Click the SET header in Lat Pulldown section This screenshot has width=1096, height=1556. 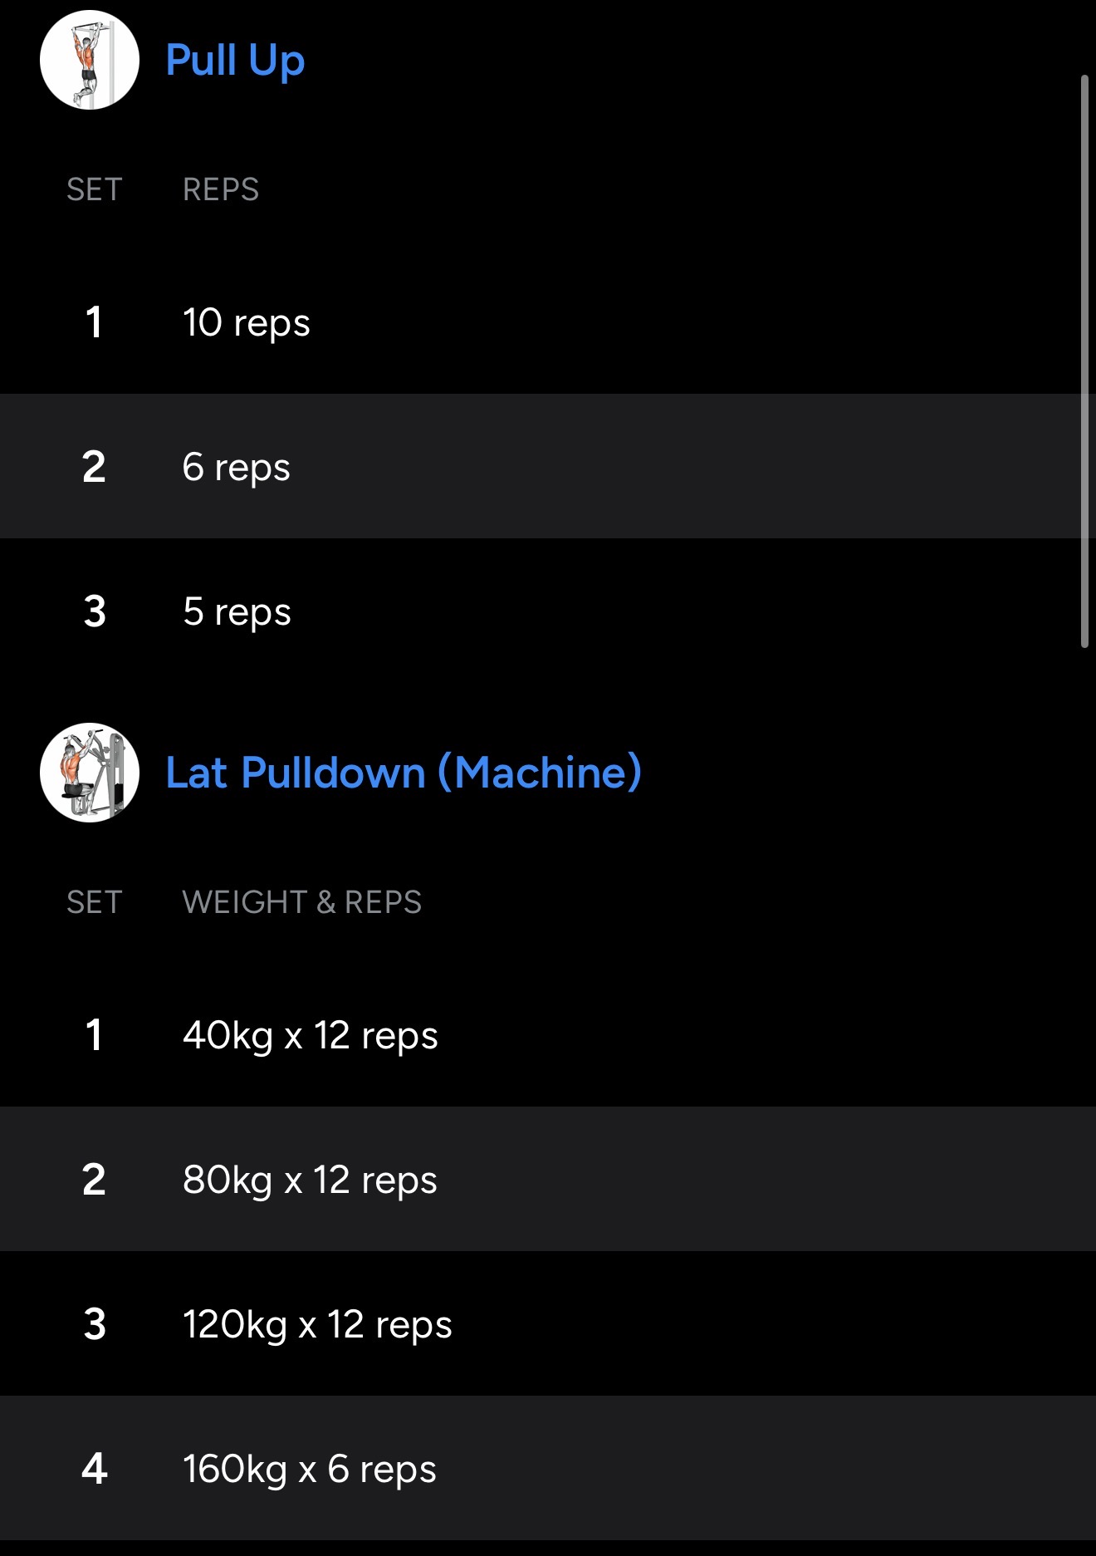pyautogui.click(x=95, y=902)
